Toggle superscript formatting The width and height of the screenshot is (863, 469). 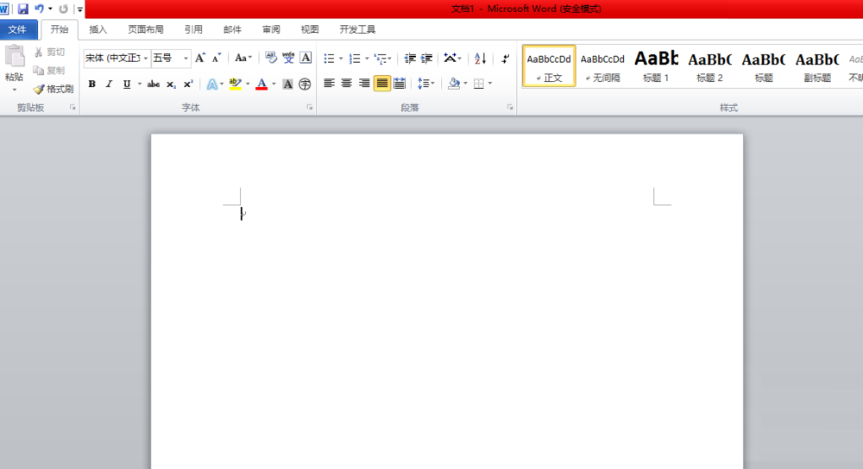tap(188, 84)
